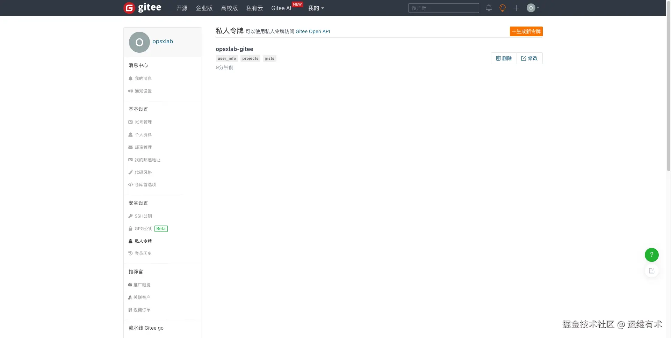Viewport: 671px width, 338px height.
Task: Click the 9分钟前 timestamp
Action: [224, 67]
